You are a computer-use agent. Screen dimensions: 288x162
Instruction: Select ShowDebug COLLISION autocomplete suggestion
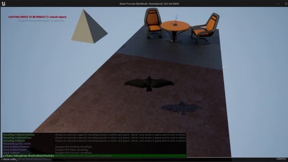pos(94,144)
